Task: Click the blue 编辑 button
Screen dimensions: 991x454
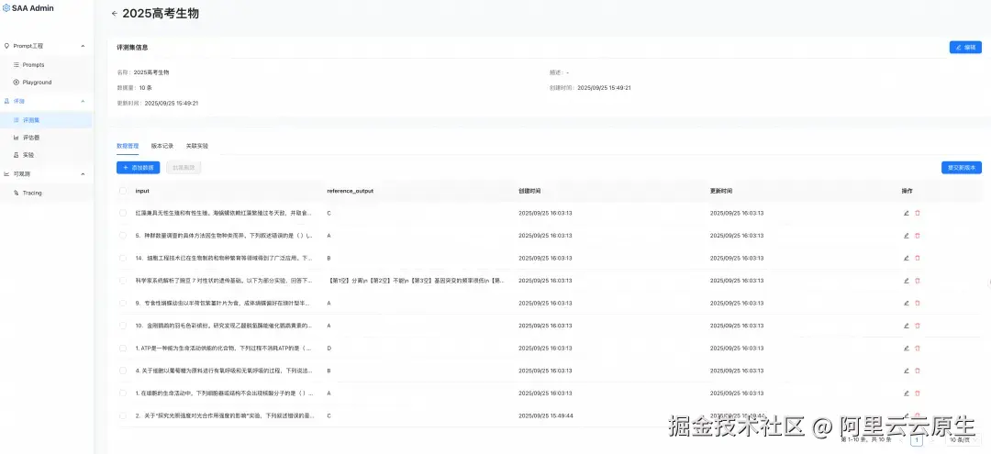Action: click(x=965, y=48)
